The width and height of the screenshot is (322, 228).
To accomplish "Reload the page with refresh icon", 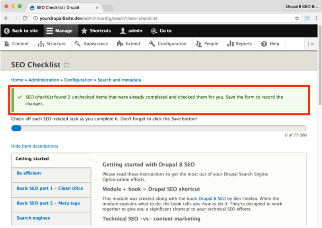I will 25,18.
